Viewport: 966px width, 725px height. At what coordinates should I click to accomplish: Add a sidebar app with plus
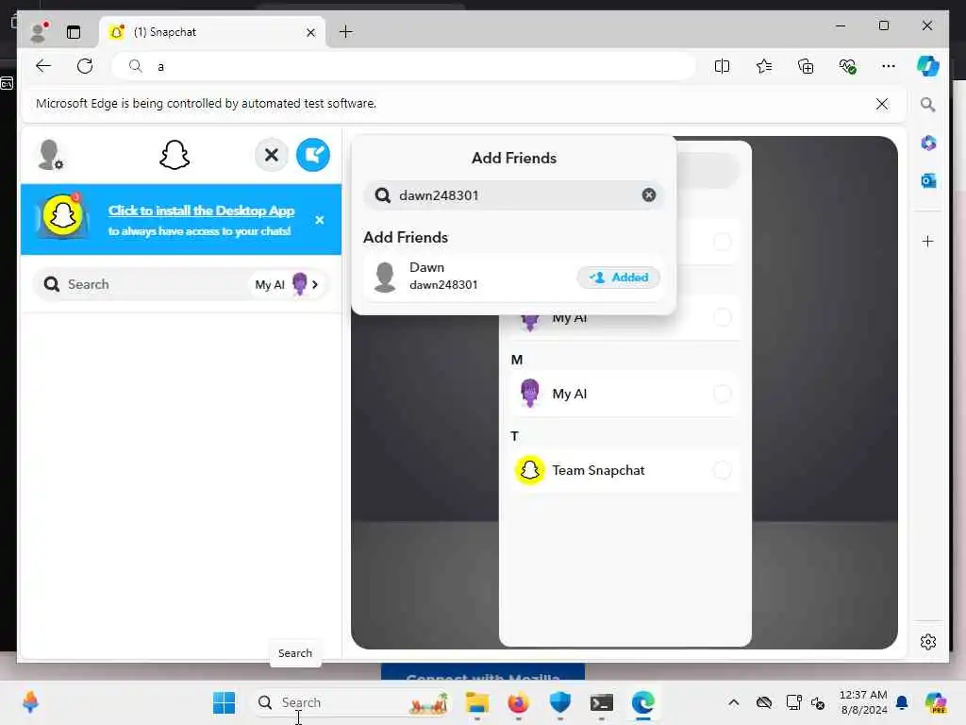tap(928, 241)
